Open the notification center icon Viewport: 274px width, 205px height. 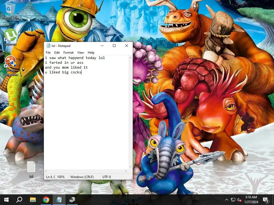coord(266,200)
